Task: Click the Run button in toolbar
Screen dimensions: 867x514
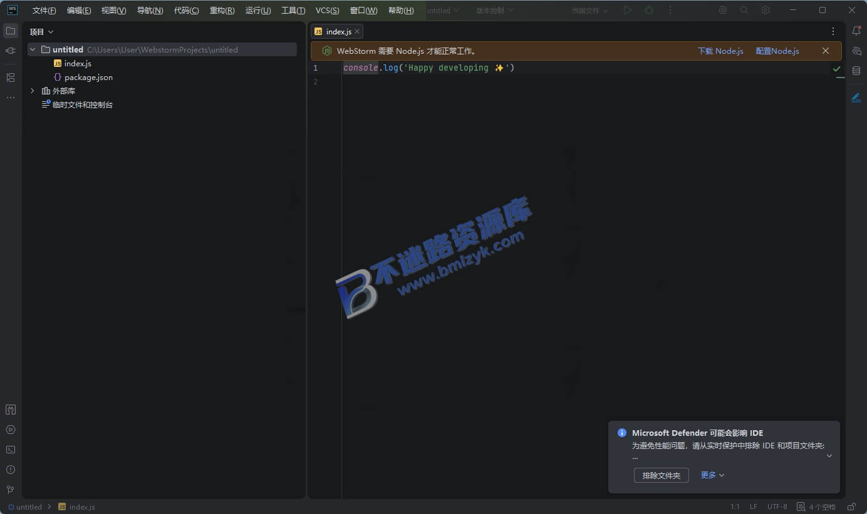Action: [x=628, y=10]
